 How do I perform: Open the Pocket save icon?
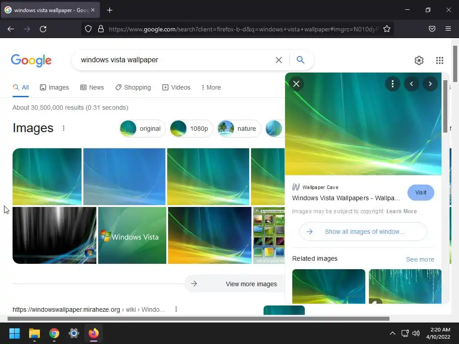(432, 29)
